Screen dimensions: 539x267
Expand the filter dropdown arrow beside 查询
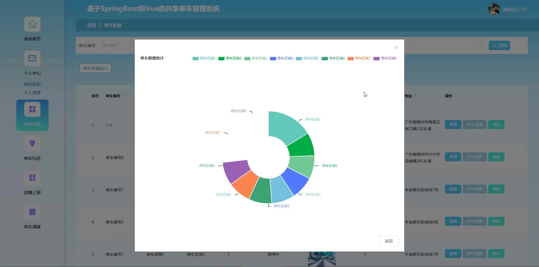point(481,45)
